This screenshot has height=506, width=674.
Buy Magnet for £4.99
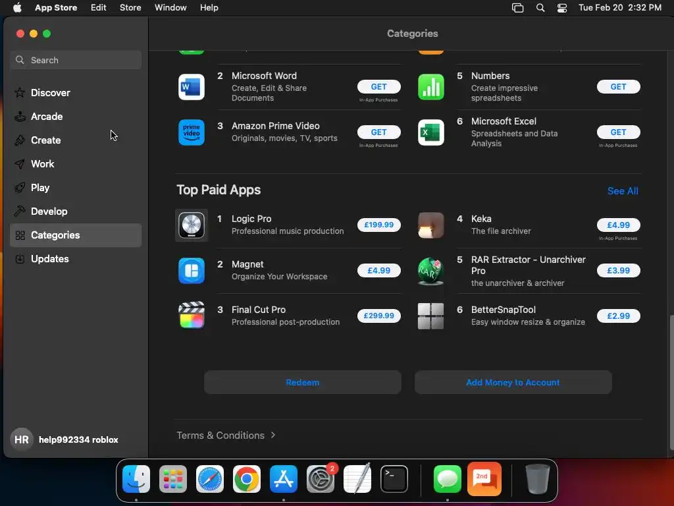(378, 270)
